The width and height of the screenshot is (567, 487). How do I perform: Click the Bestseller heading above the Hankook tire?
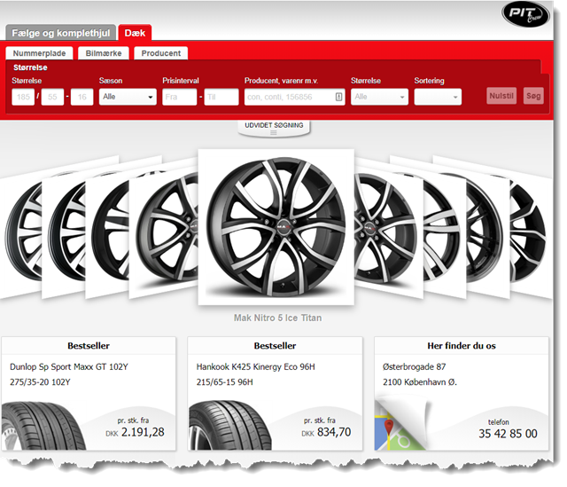point(275,346)
